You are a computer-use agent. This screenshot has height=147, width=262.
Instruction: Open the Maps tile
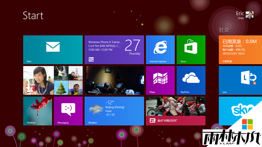[160, 80]
